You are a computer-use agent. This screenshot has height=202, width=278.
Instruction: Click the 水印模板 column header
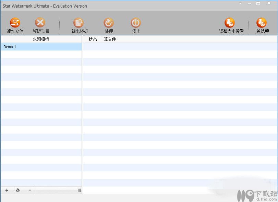41,39
